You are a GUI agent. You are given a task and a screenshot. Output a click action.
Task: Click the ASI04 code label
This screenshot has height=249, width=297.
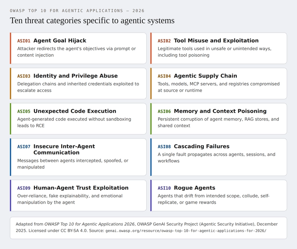[x=164, y=76]
